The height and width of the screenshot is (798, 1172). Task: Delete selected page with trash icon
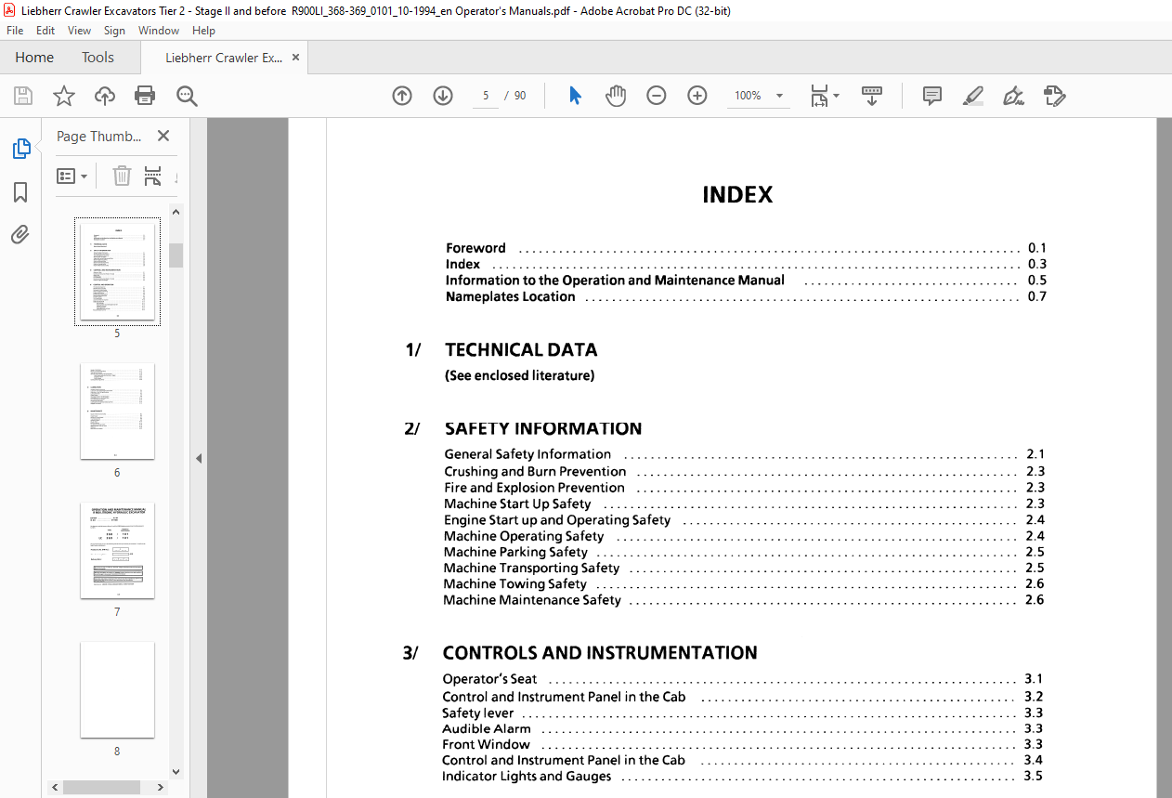122,176
